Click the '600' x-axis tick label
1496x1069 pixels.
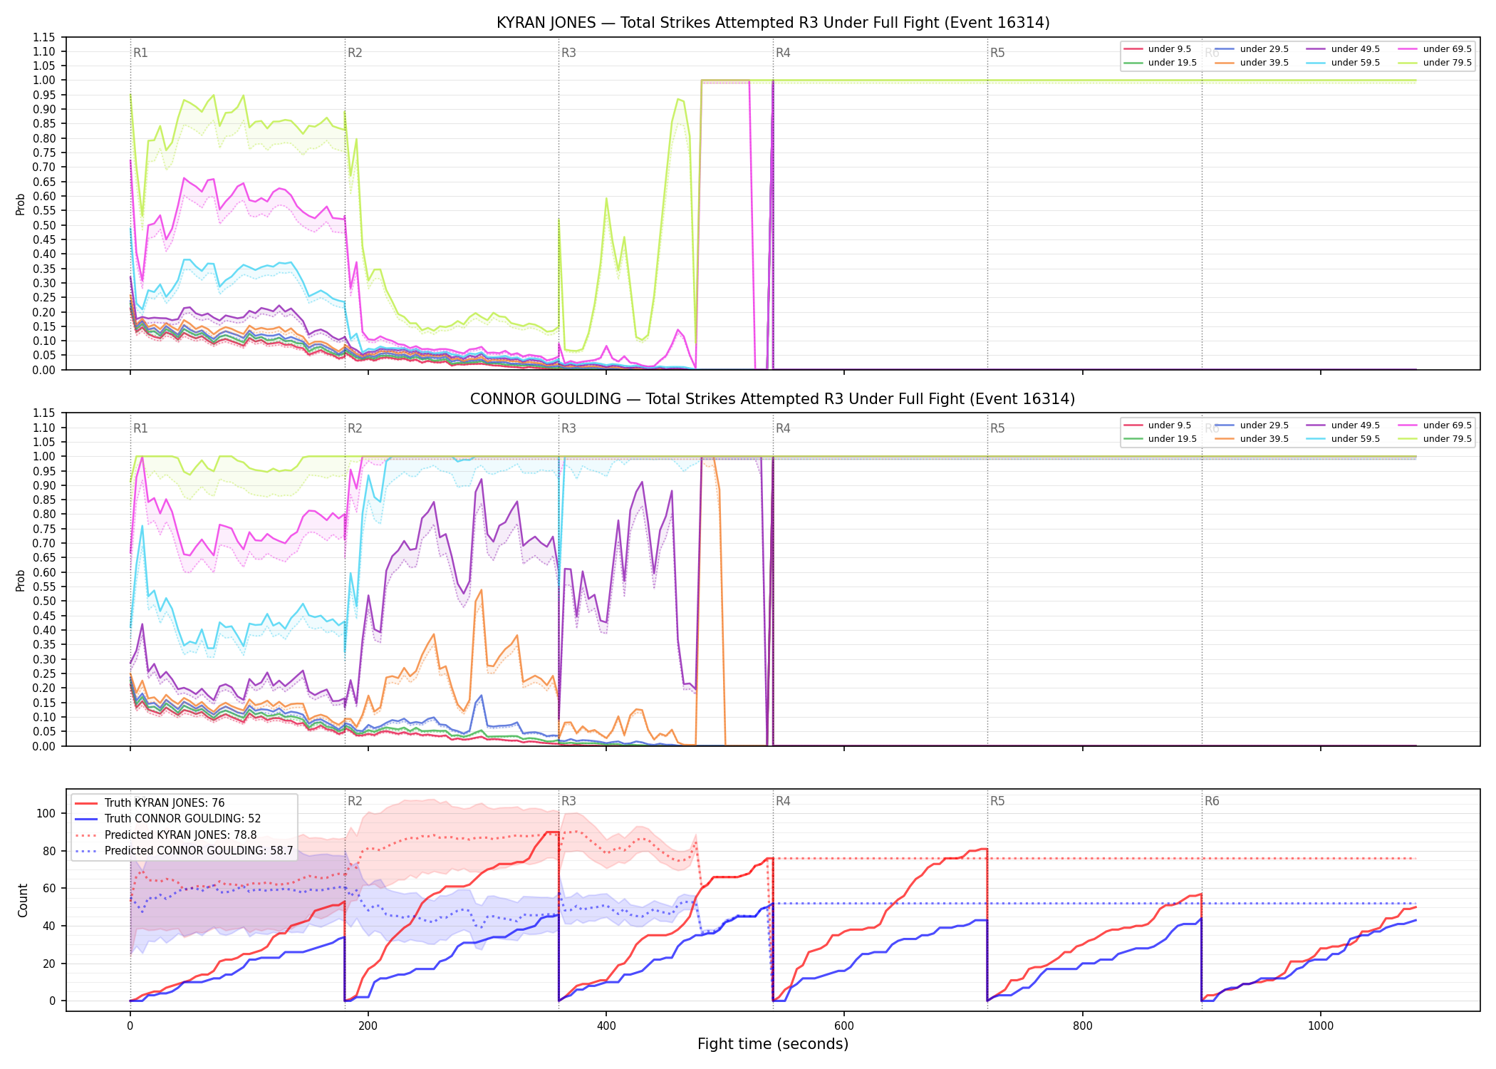click(844, 1026)
